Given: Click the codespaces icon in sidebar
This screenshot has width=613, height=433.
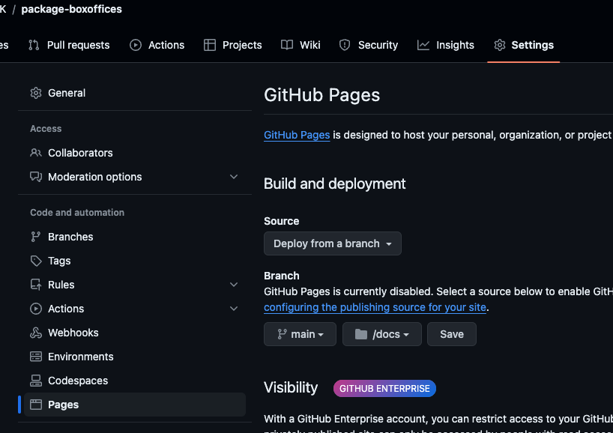Looking at the screenshot, I should (36, 381).
